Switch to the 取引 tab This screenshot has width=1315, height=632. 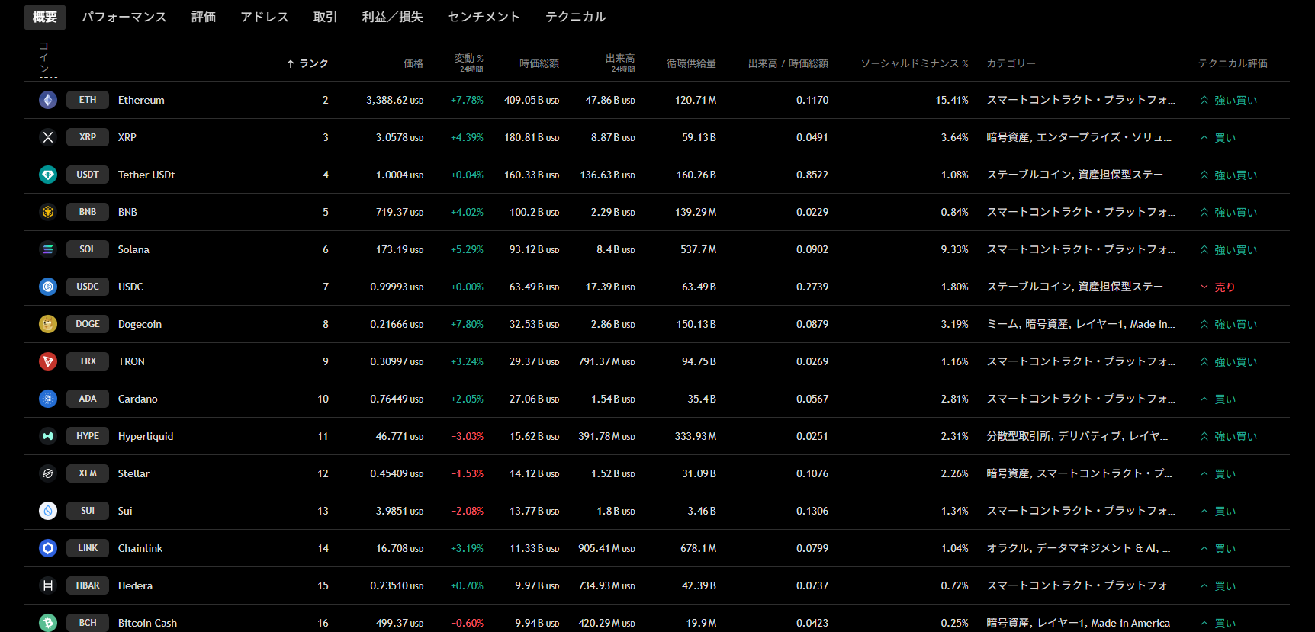point(326,17)
